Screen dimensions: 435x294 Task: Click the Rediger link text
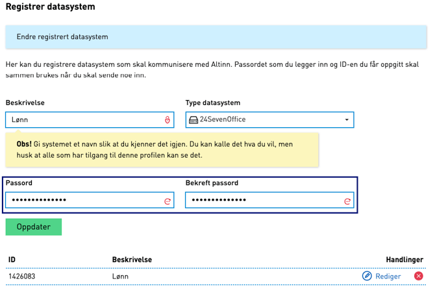(x=389, y=276)
